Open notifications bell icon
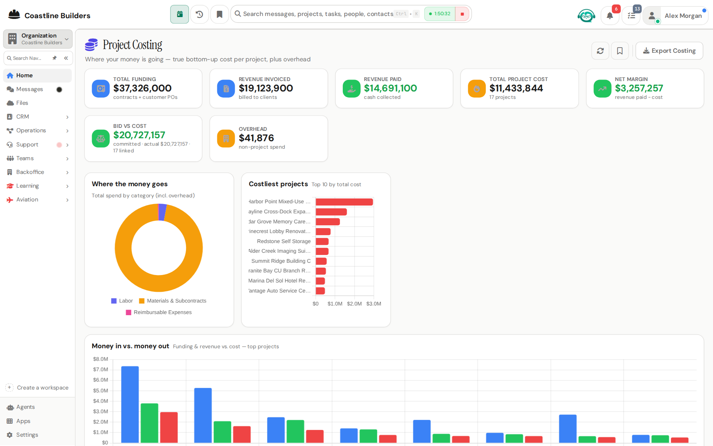This screenshot has height=446, width=713. (610, 16)
